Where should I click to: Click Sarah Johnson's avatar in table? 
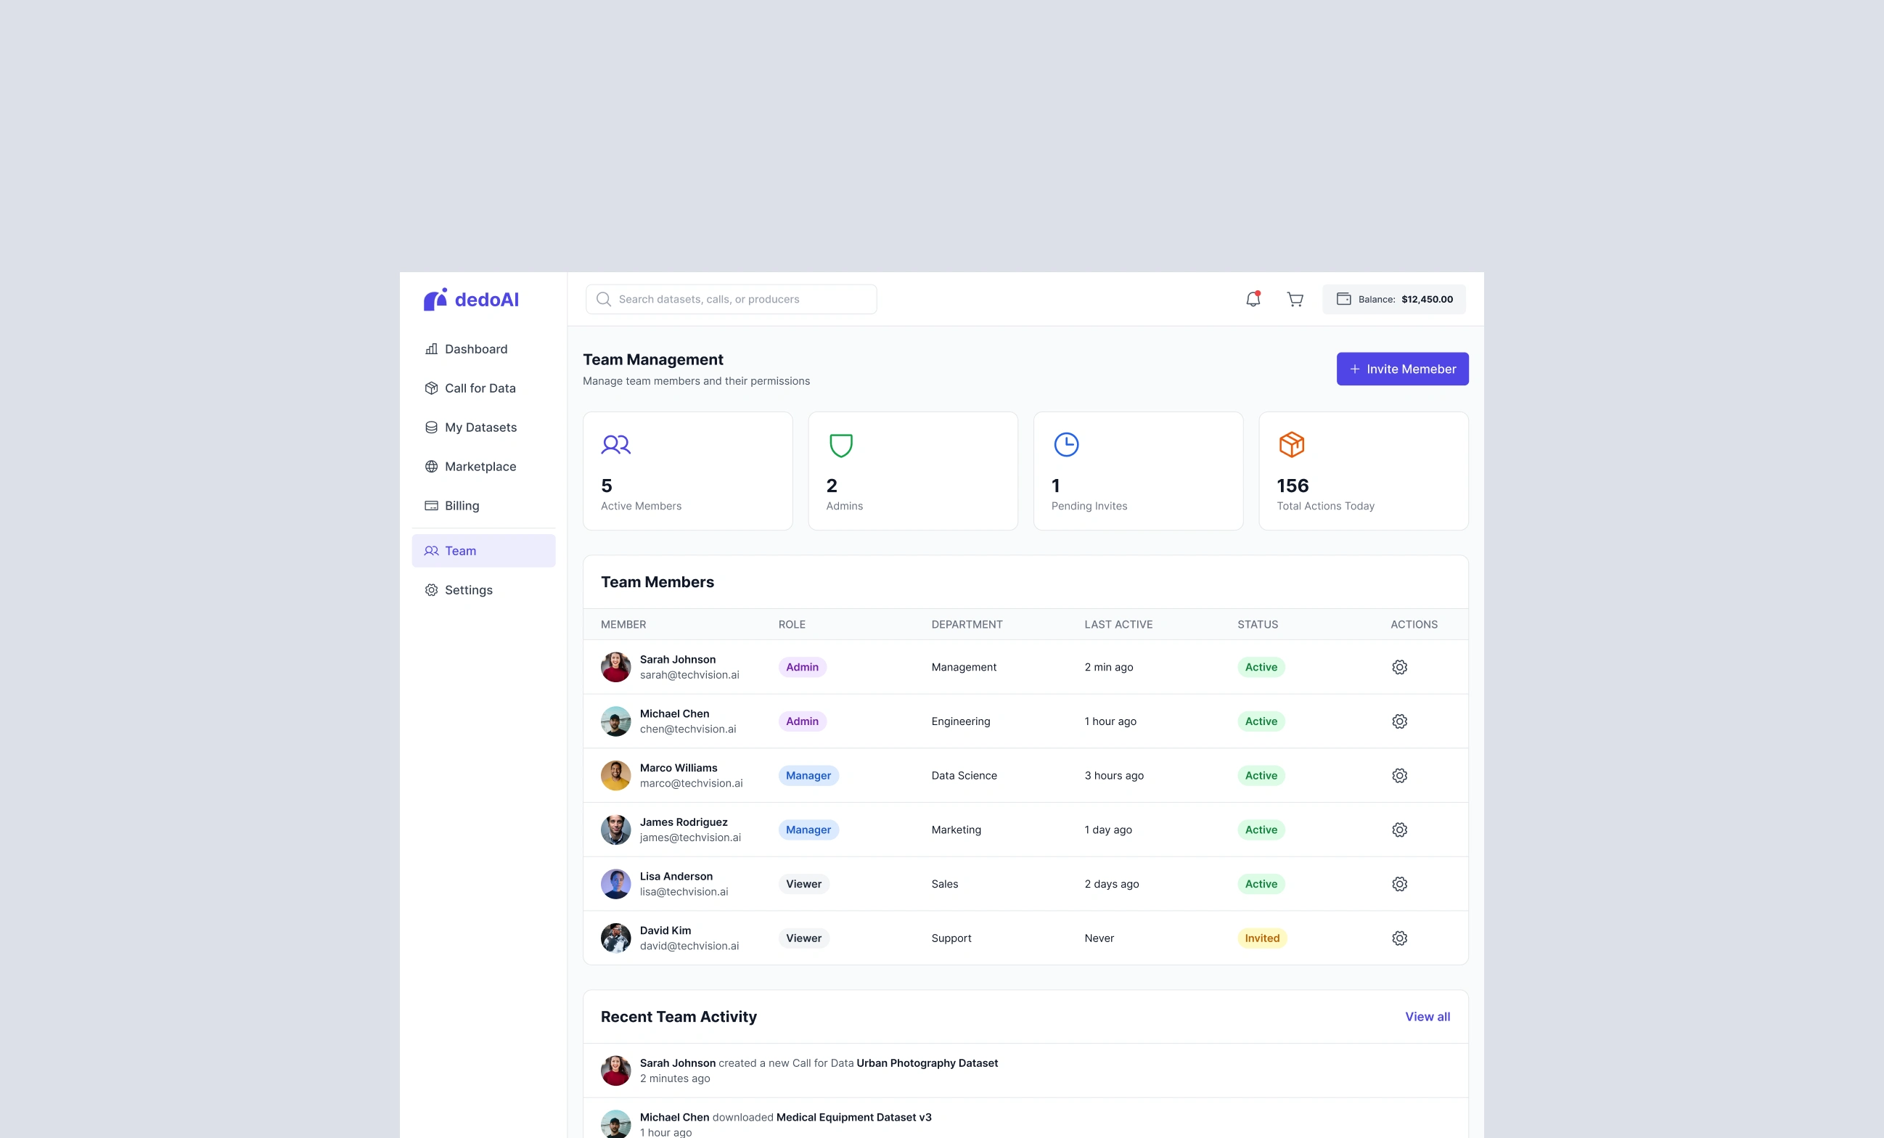[615, 667]
